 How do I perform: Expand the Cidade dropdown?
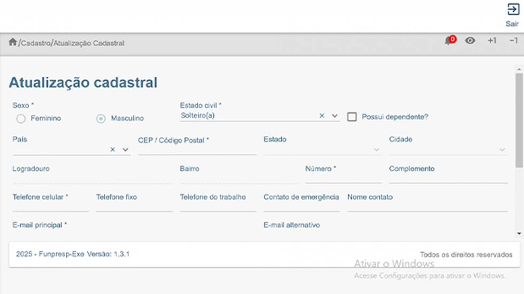coord(502,150)
